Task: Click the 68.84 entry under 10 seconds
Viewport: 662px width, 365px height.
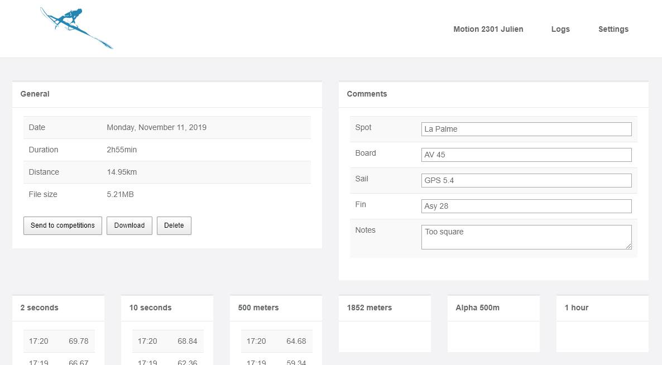Action: click(x=187, y=341)
